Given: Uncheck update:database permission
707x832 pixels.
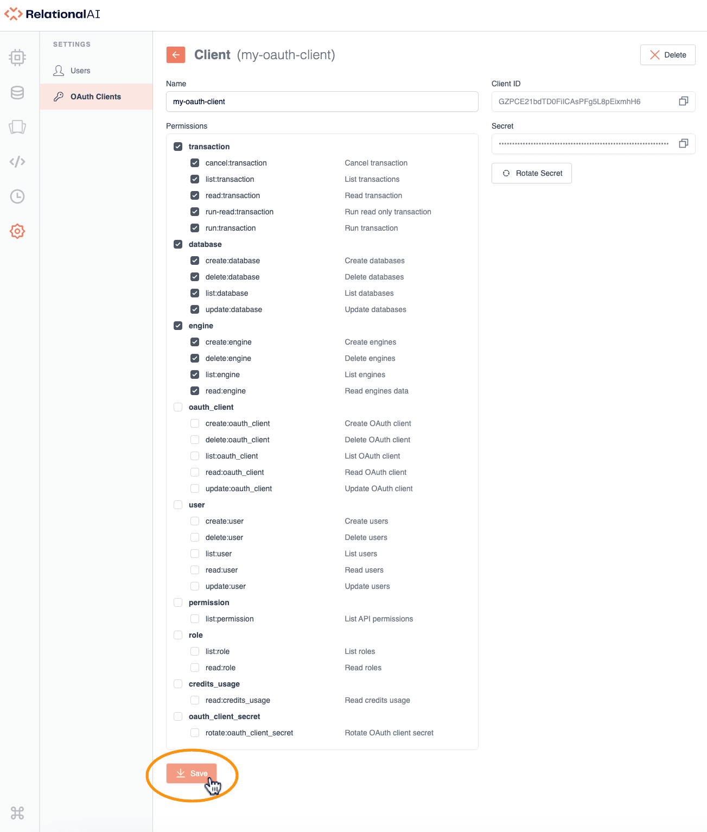Looking at the screenshot, I should pos(195,309).
